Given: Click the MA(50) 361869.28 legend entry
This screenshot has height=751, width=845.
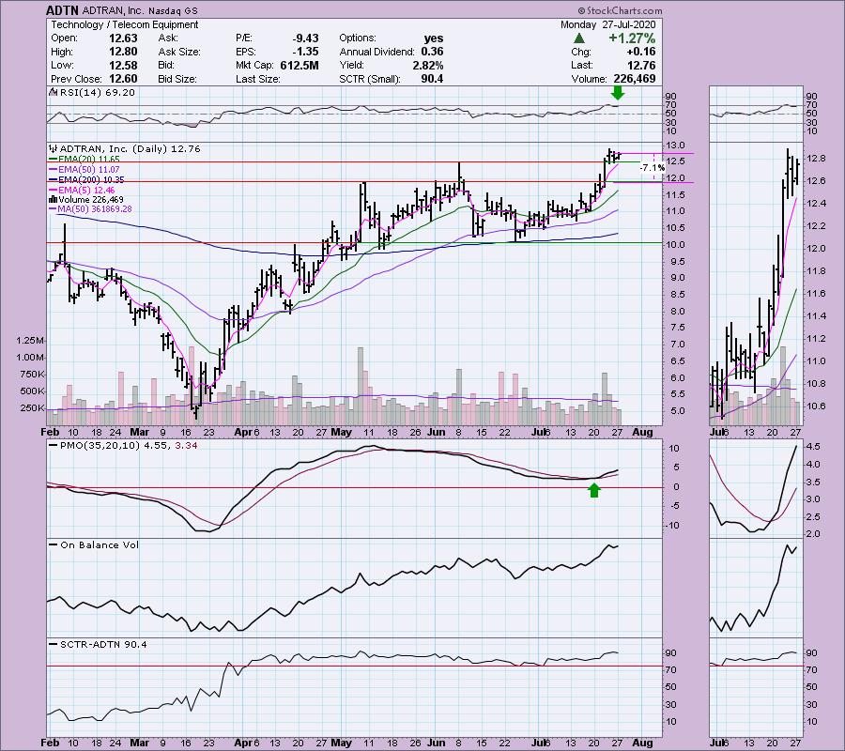Looking at the screenshot, I should (90, 209).
